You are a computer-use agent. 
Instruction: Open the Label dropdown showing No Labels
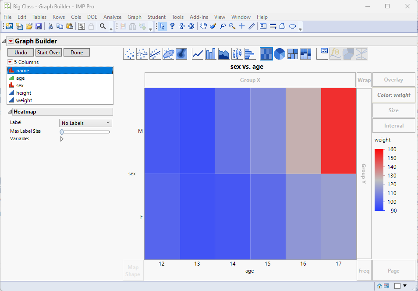point(85,123)
